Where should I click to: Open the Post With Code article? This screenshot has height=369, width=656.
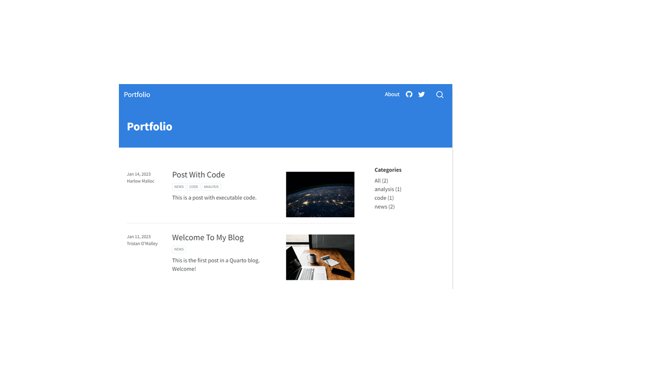pos(198,175)
